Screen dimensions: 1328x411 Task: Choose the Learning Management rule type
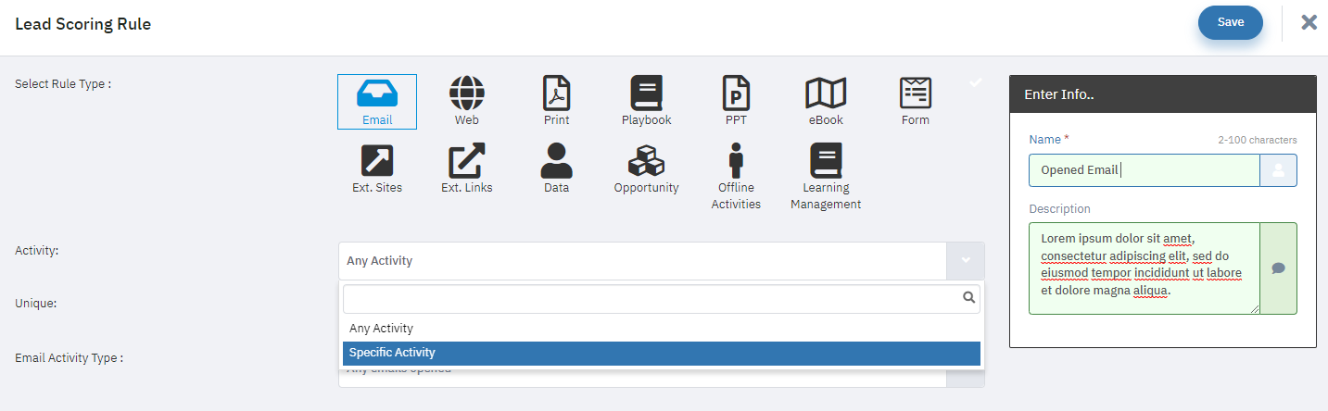pos(826,177)
